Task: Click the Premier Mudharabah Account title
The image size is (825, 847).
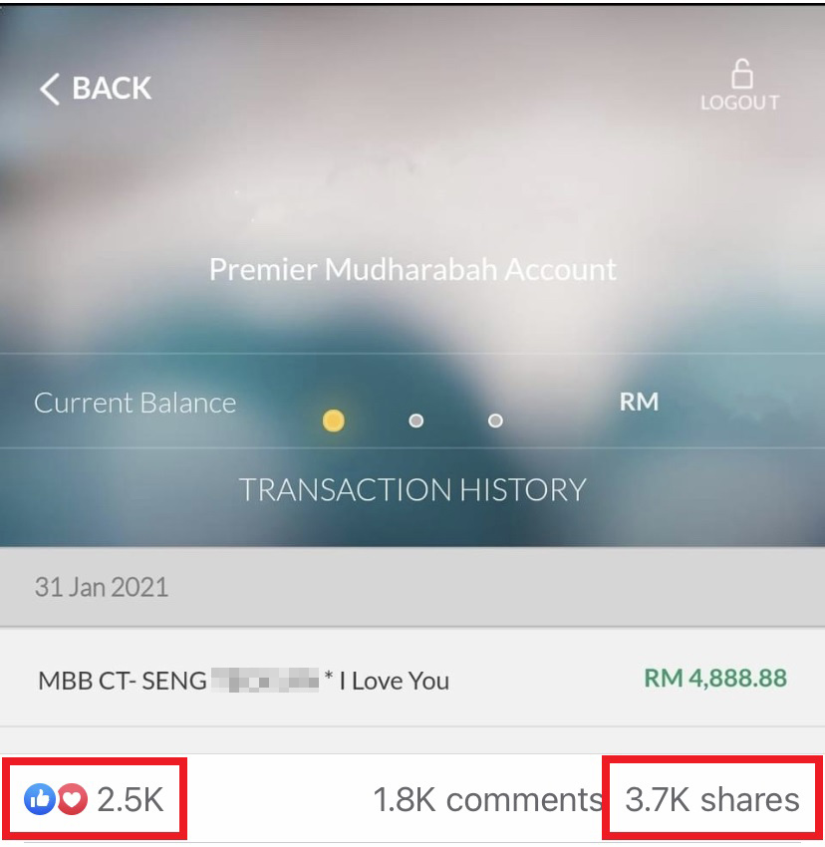Action: 412,270
